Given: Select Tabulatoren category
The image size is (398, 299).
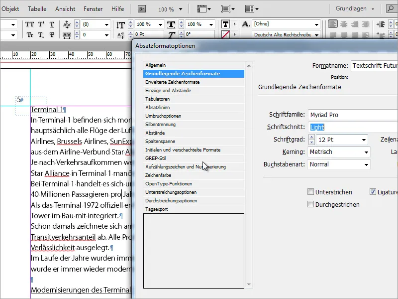Looking at the screenshot, I should coord(194,99).
